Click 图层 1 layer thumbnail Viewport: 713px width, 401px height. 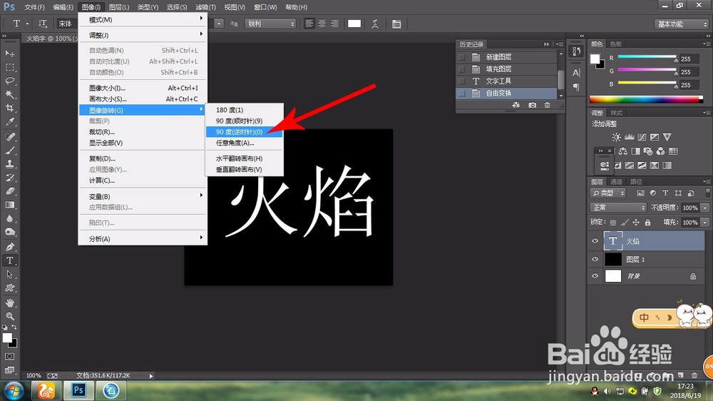click(x=613, y=260)
